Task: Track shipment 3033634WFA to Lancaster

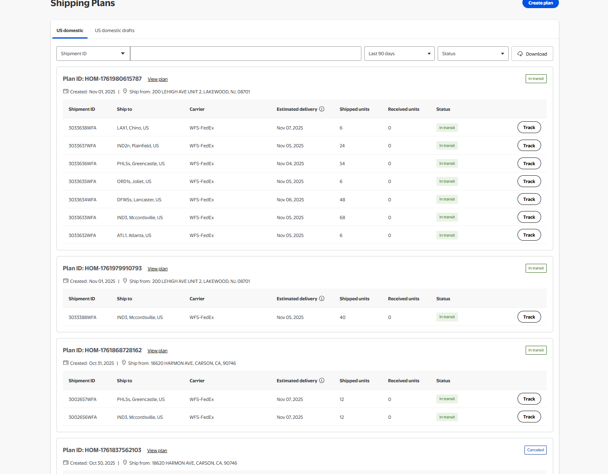Action: point(529,199)
